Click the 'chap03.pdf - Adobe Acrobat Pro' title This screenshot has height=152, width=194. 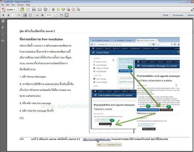pos(17,2)
